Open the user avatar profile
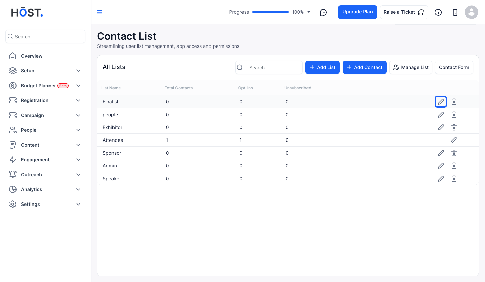 pyautogui.click(x=472, y=12)
